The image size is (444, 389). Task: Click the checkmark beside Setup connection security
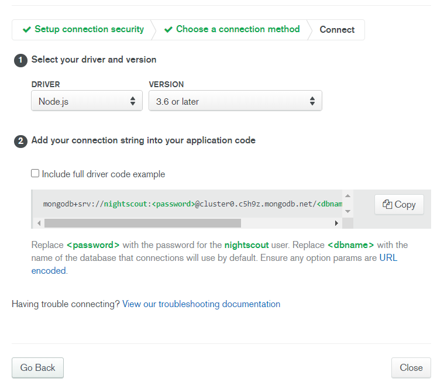(x=27, y=29)
